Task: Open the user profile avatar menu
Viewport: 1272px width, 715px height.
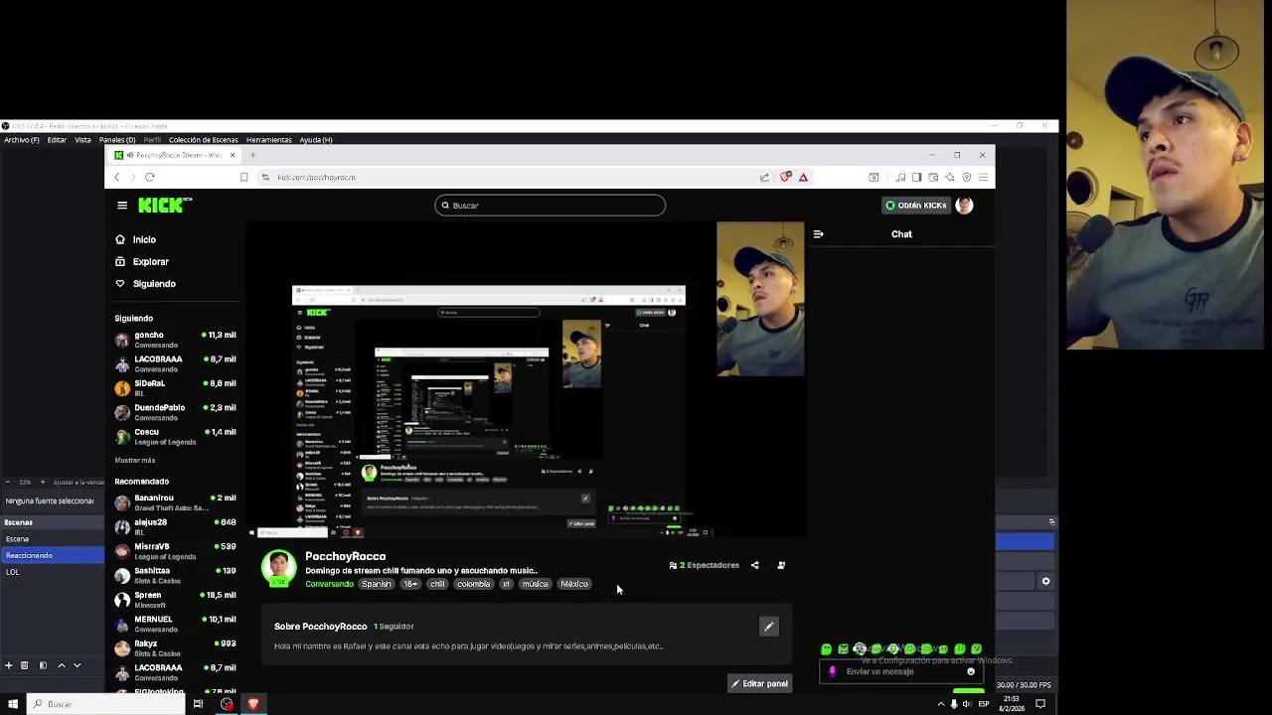Action: (964, 206)
